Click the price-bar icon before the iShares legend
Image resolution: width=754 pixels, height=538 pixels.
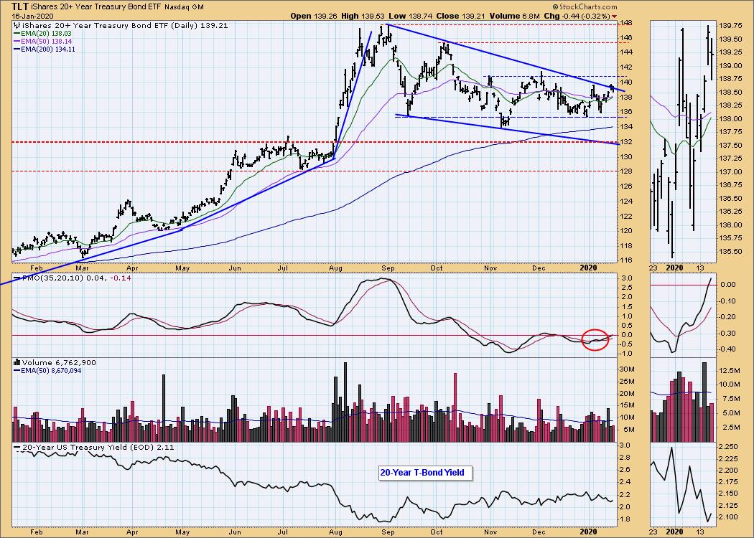pyautogui.click(x=16, y=25)
